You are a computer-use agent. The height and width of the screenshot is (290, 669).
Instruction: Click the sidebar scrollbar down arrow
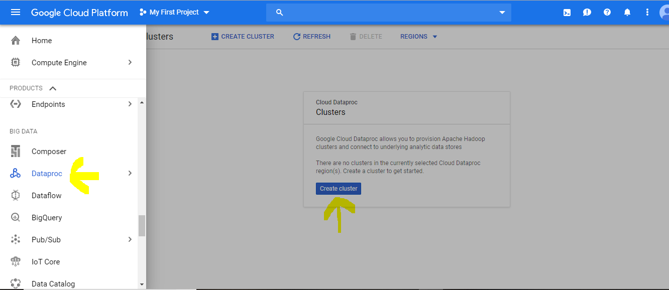click(x=142, y=284)
